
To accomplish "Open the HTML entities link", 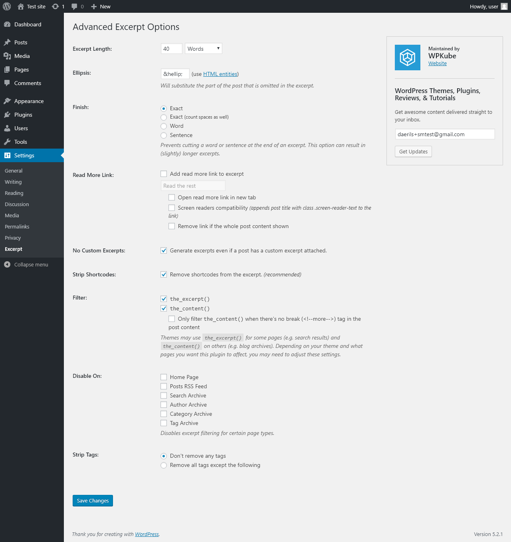I will 220,74.
